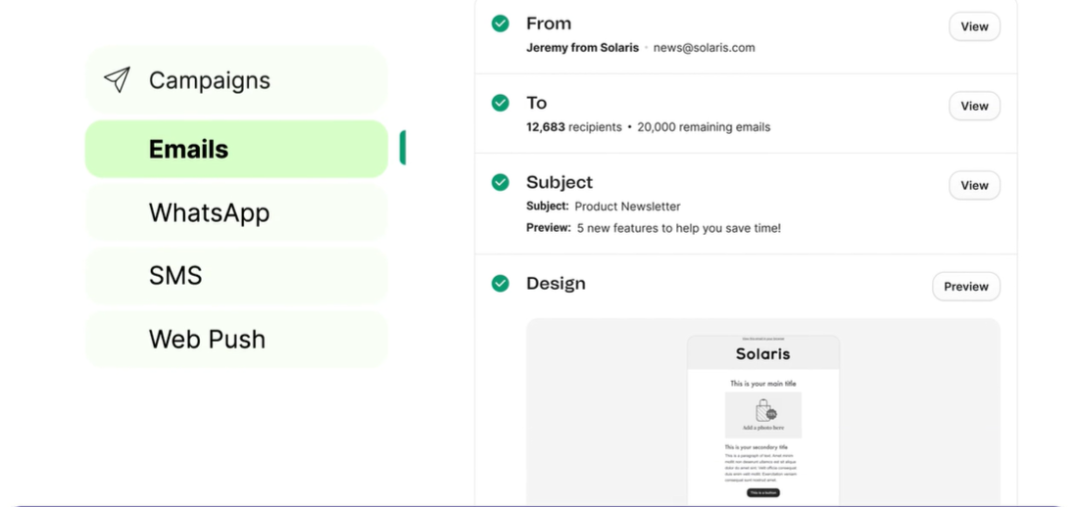This screenshot has height=507, width=1074.
Task: Click the green checkmark next to To
Action: coord(501,104)
